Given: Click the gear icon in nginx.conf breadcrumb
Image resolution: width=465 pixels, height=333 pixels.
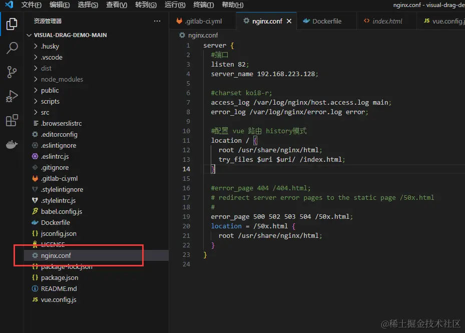Looking at the screenshot, I should (182, 36).
